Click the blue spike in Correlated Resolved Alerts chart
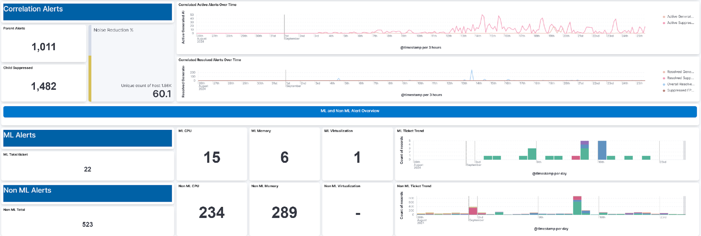The image size is (701, 236). (x=472, y=75)
